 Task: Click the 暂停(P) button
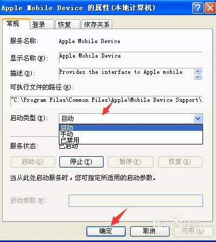131,162
